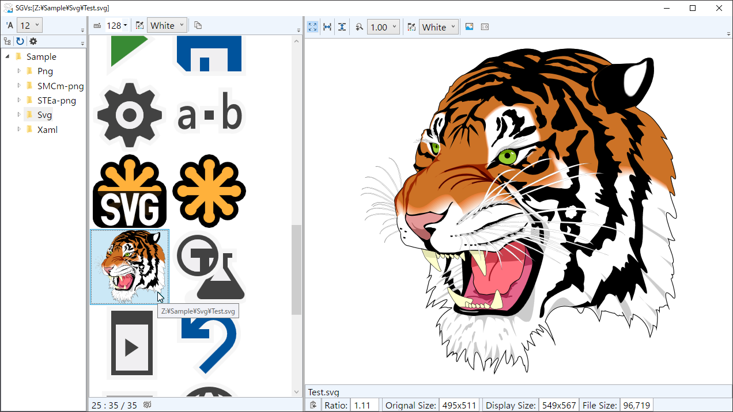Screen dimensions: 733x412
Task: Toggle fit-to-height view mode
Action: click(342, 26)
